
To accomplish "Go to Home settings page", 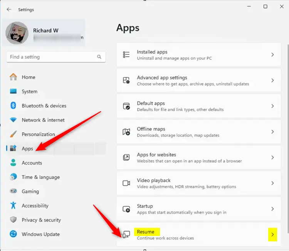I will coord(29,77).
